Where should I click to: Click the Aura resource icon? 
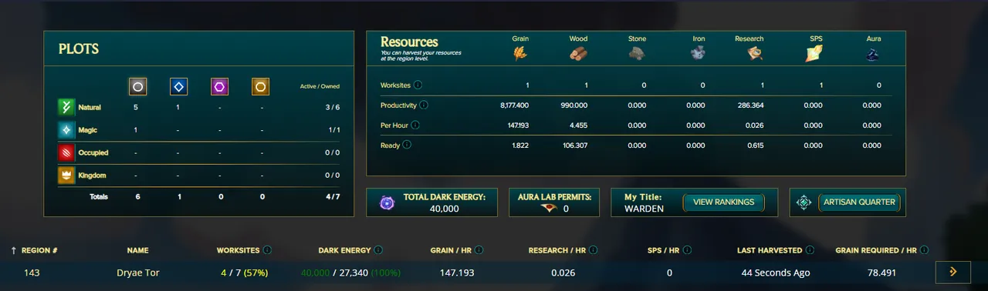873,54
